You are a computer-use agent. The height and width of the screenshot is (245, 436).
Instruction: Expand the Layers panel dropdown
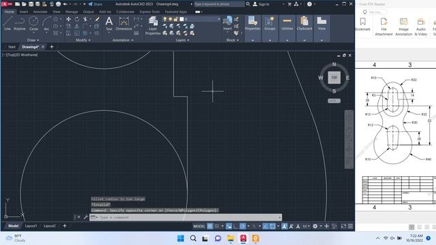183,40
